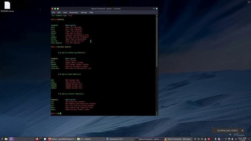Switch to Optiva Framework Web App task
The height and width of the screenshot is (141, 251).
click(178, 139)
